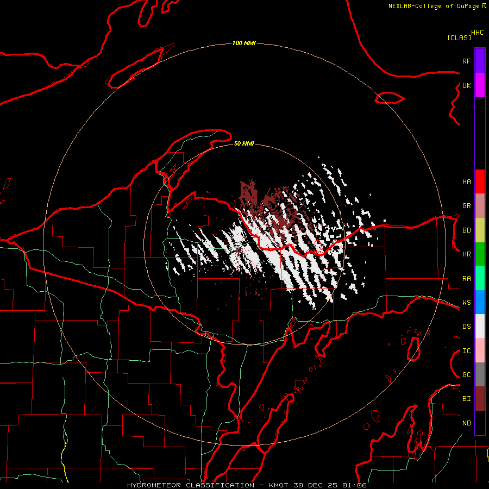Click the DS white legend swatch
This screenshot has width=489, height=489.
pyautogui.click(x=480, y=326)
